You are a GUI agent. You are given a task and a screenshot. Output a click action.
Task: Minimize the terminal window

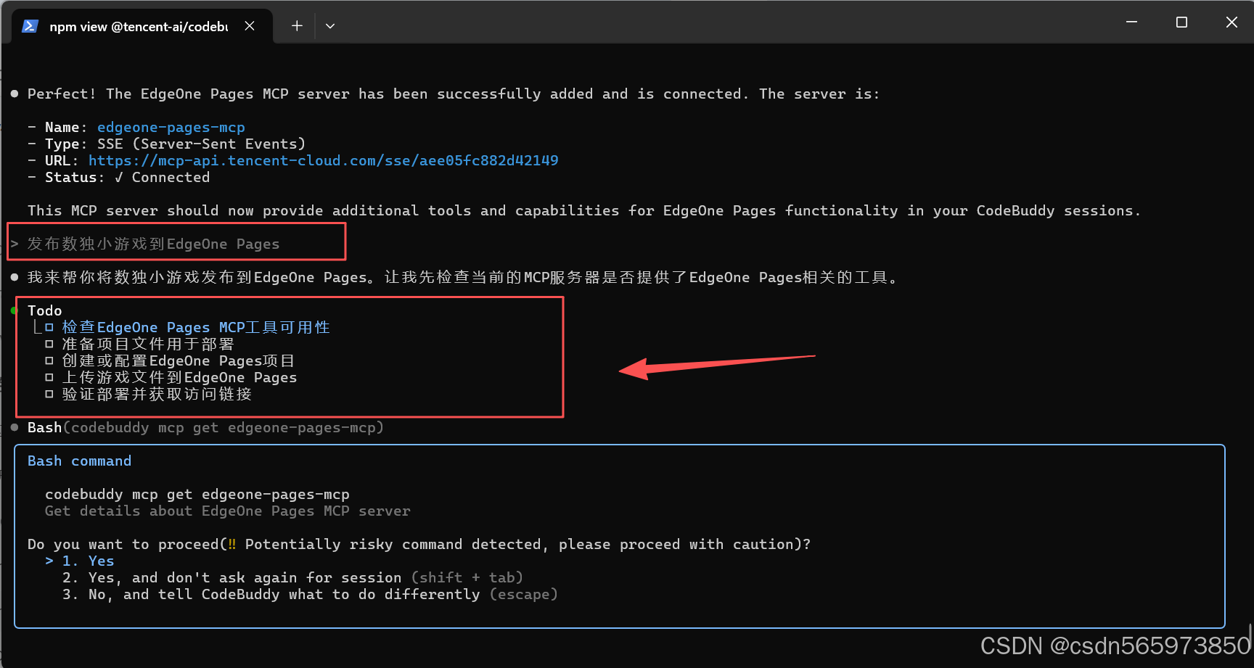pyautogui.click(x=1131, y=22)
